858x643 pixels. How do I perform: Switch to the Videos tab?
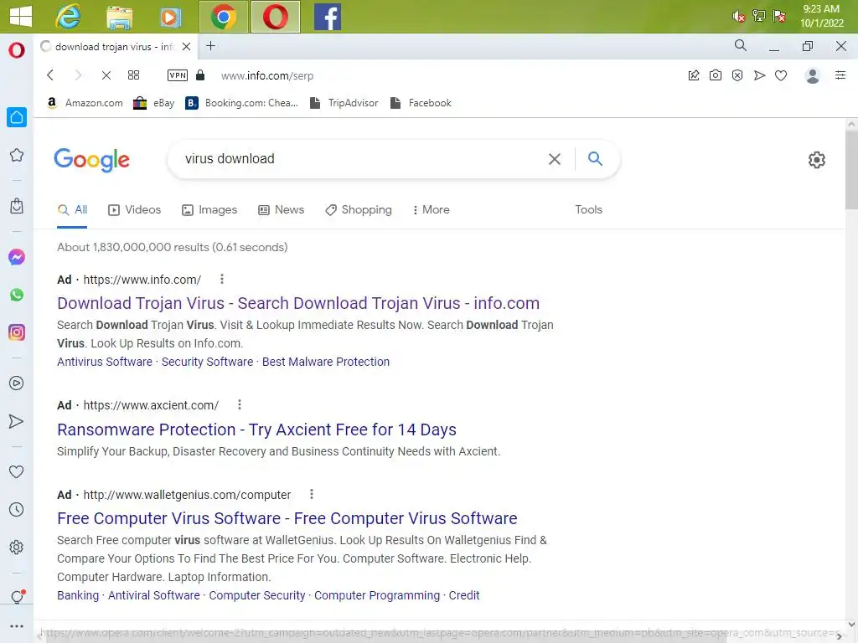coord(135,210)
